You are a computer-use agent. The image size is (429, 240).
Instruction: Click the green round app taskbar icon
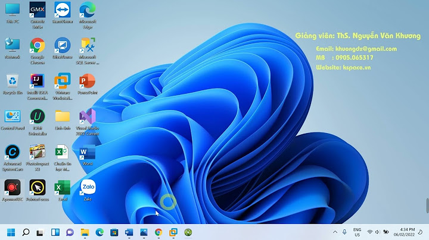(188, 232)
